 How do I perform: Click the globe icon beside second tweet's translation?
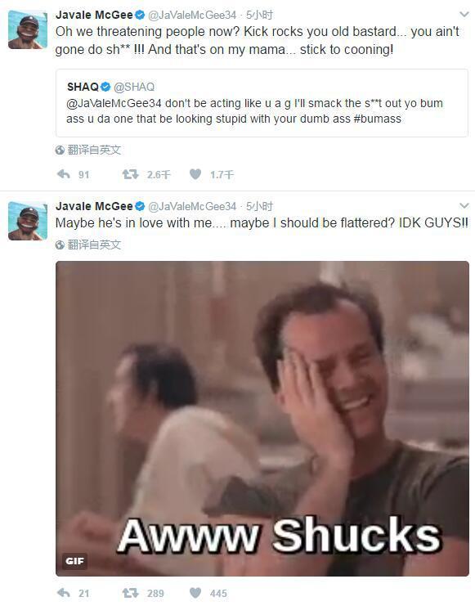(60, 245)
